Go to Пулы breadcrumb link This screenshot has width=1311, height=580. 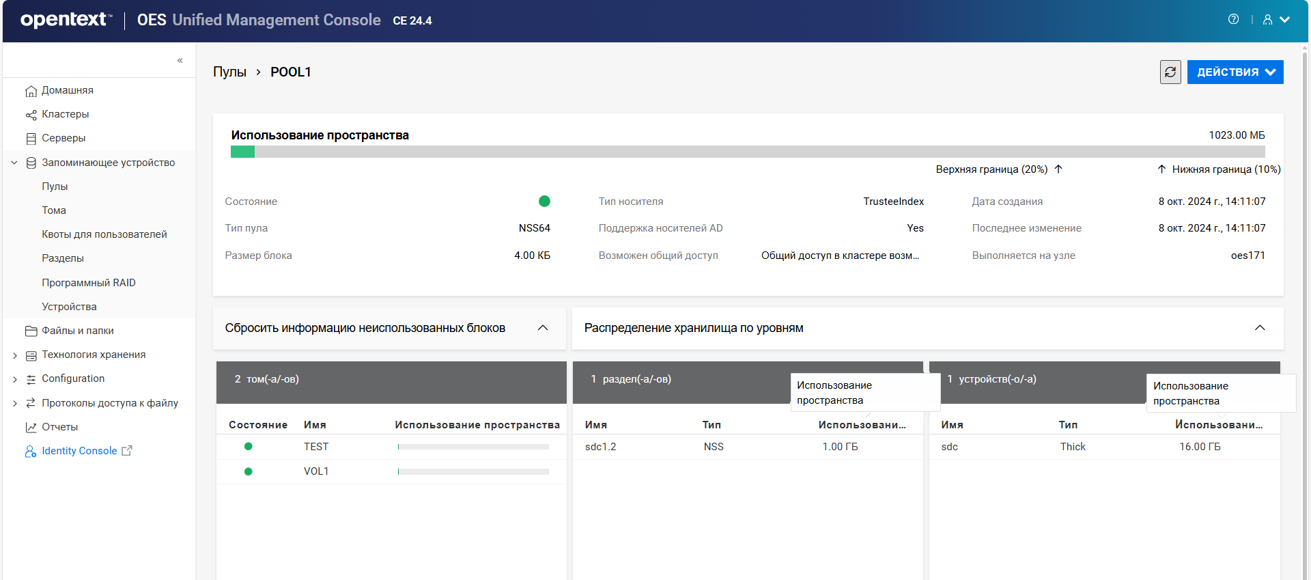229,72
